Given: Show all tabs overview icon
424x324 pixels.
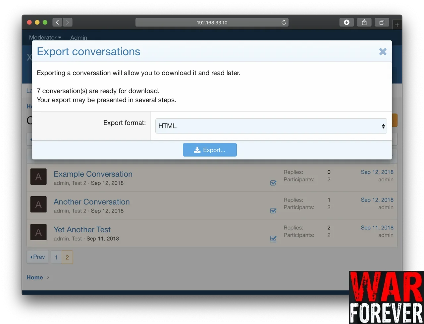Looking at the screenshot, I should pos(382,22).
